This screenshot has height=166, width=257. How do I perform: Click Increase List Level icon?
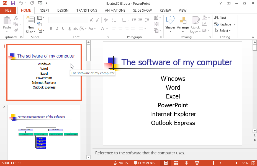140,20
